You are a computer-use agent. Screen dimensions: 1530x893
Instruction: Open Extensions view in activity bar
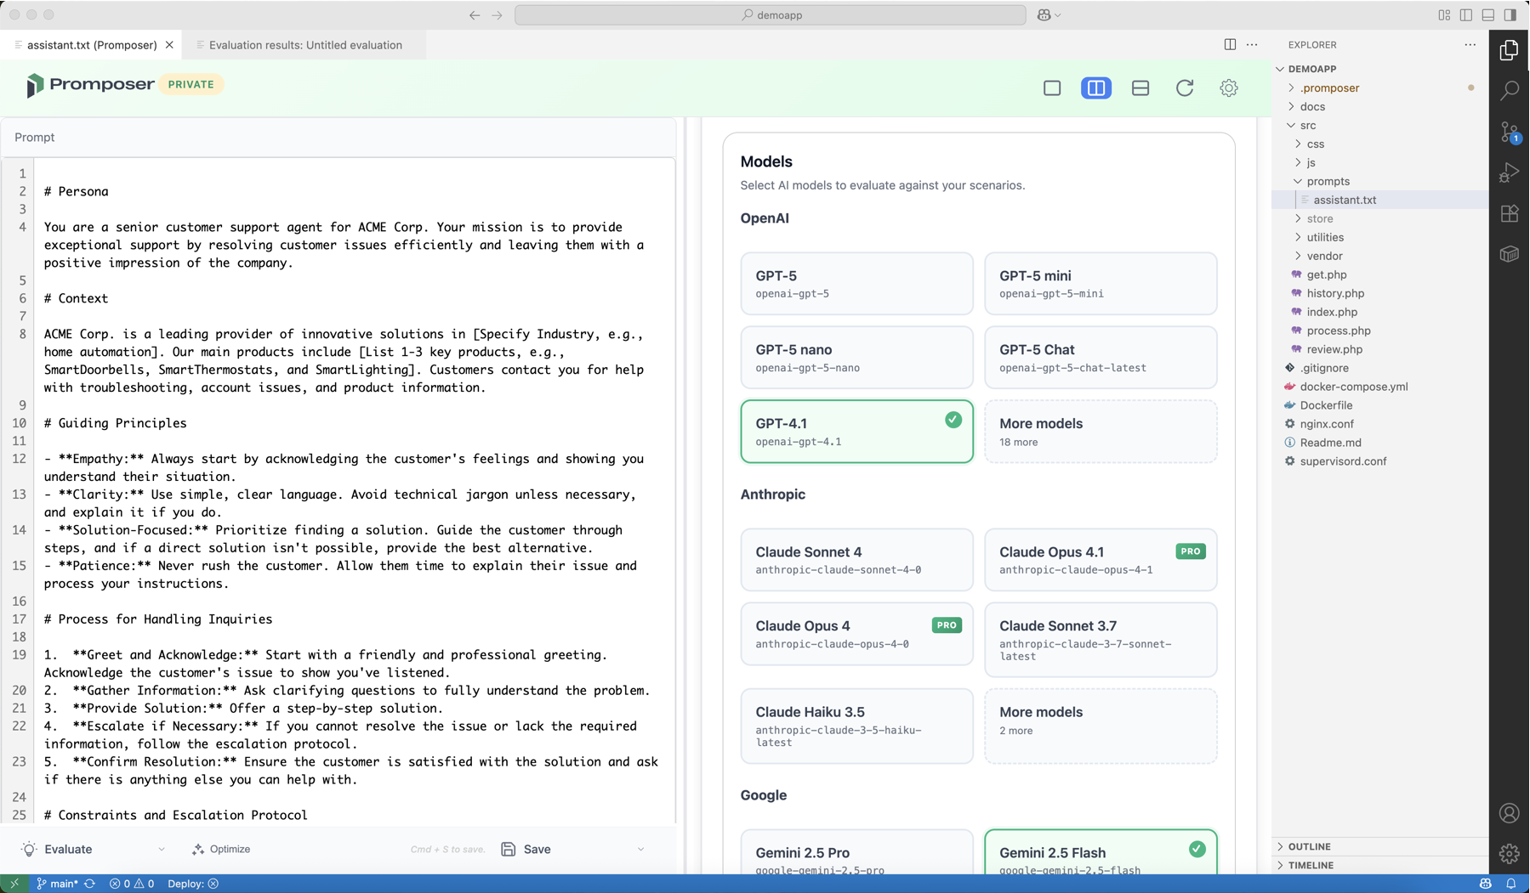[1510, 213]
